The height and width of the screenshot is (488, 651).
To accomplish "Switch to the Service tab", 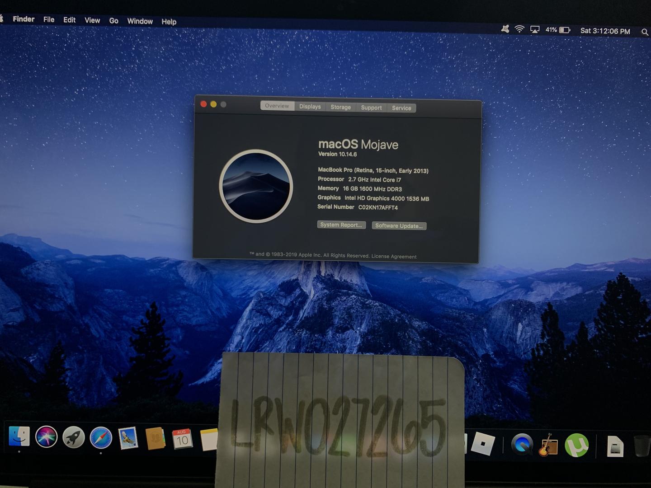I will coord(401,108).
